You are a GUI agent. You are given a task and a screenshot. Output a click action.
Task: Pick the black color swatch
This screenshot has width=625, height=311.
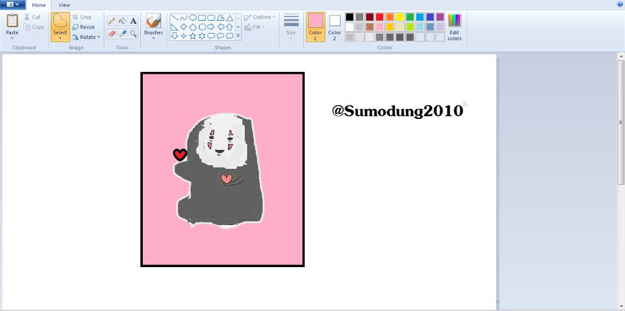[350, 16]
